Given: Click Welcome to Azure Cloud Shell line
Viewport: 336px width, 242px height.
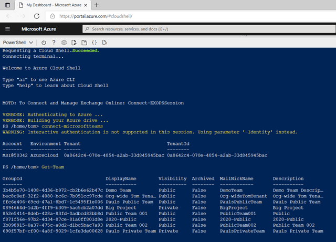Looking at the screenshot, I should [x=41, y=68].
